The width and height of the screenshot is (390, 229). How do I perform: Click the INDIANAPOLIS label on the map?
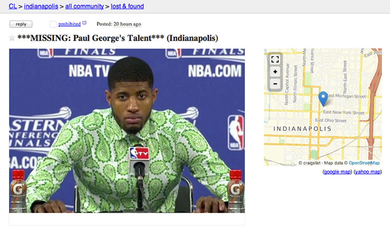[302, 129]
